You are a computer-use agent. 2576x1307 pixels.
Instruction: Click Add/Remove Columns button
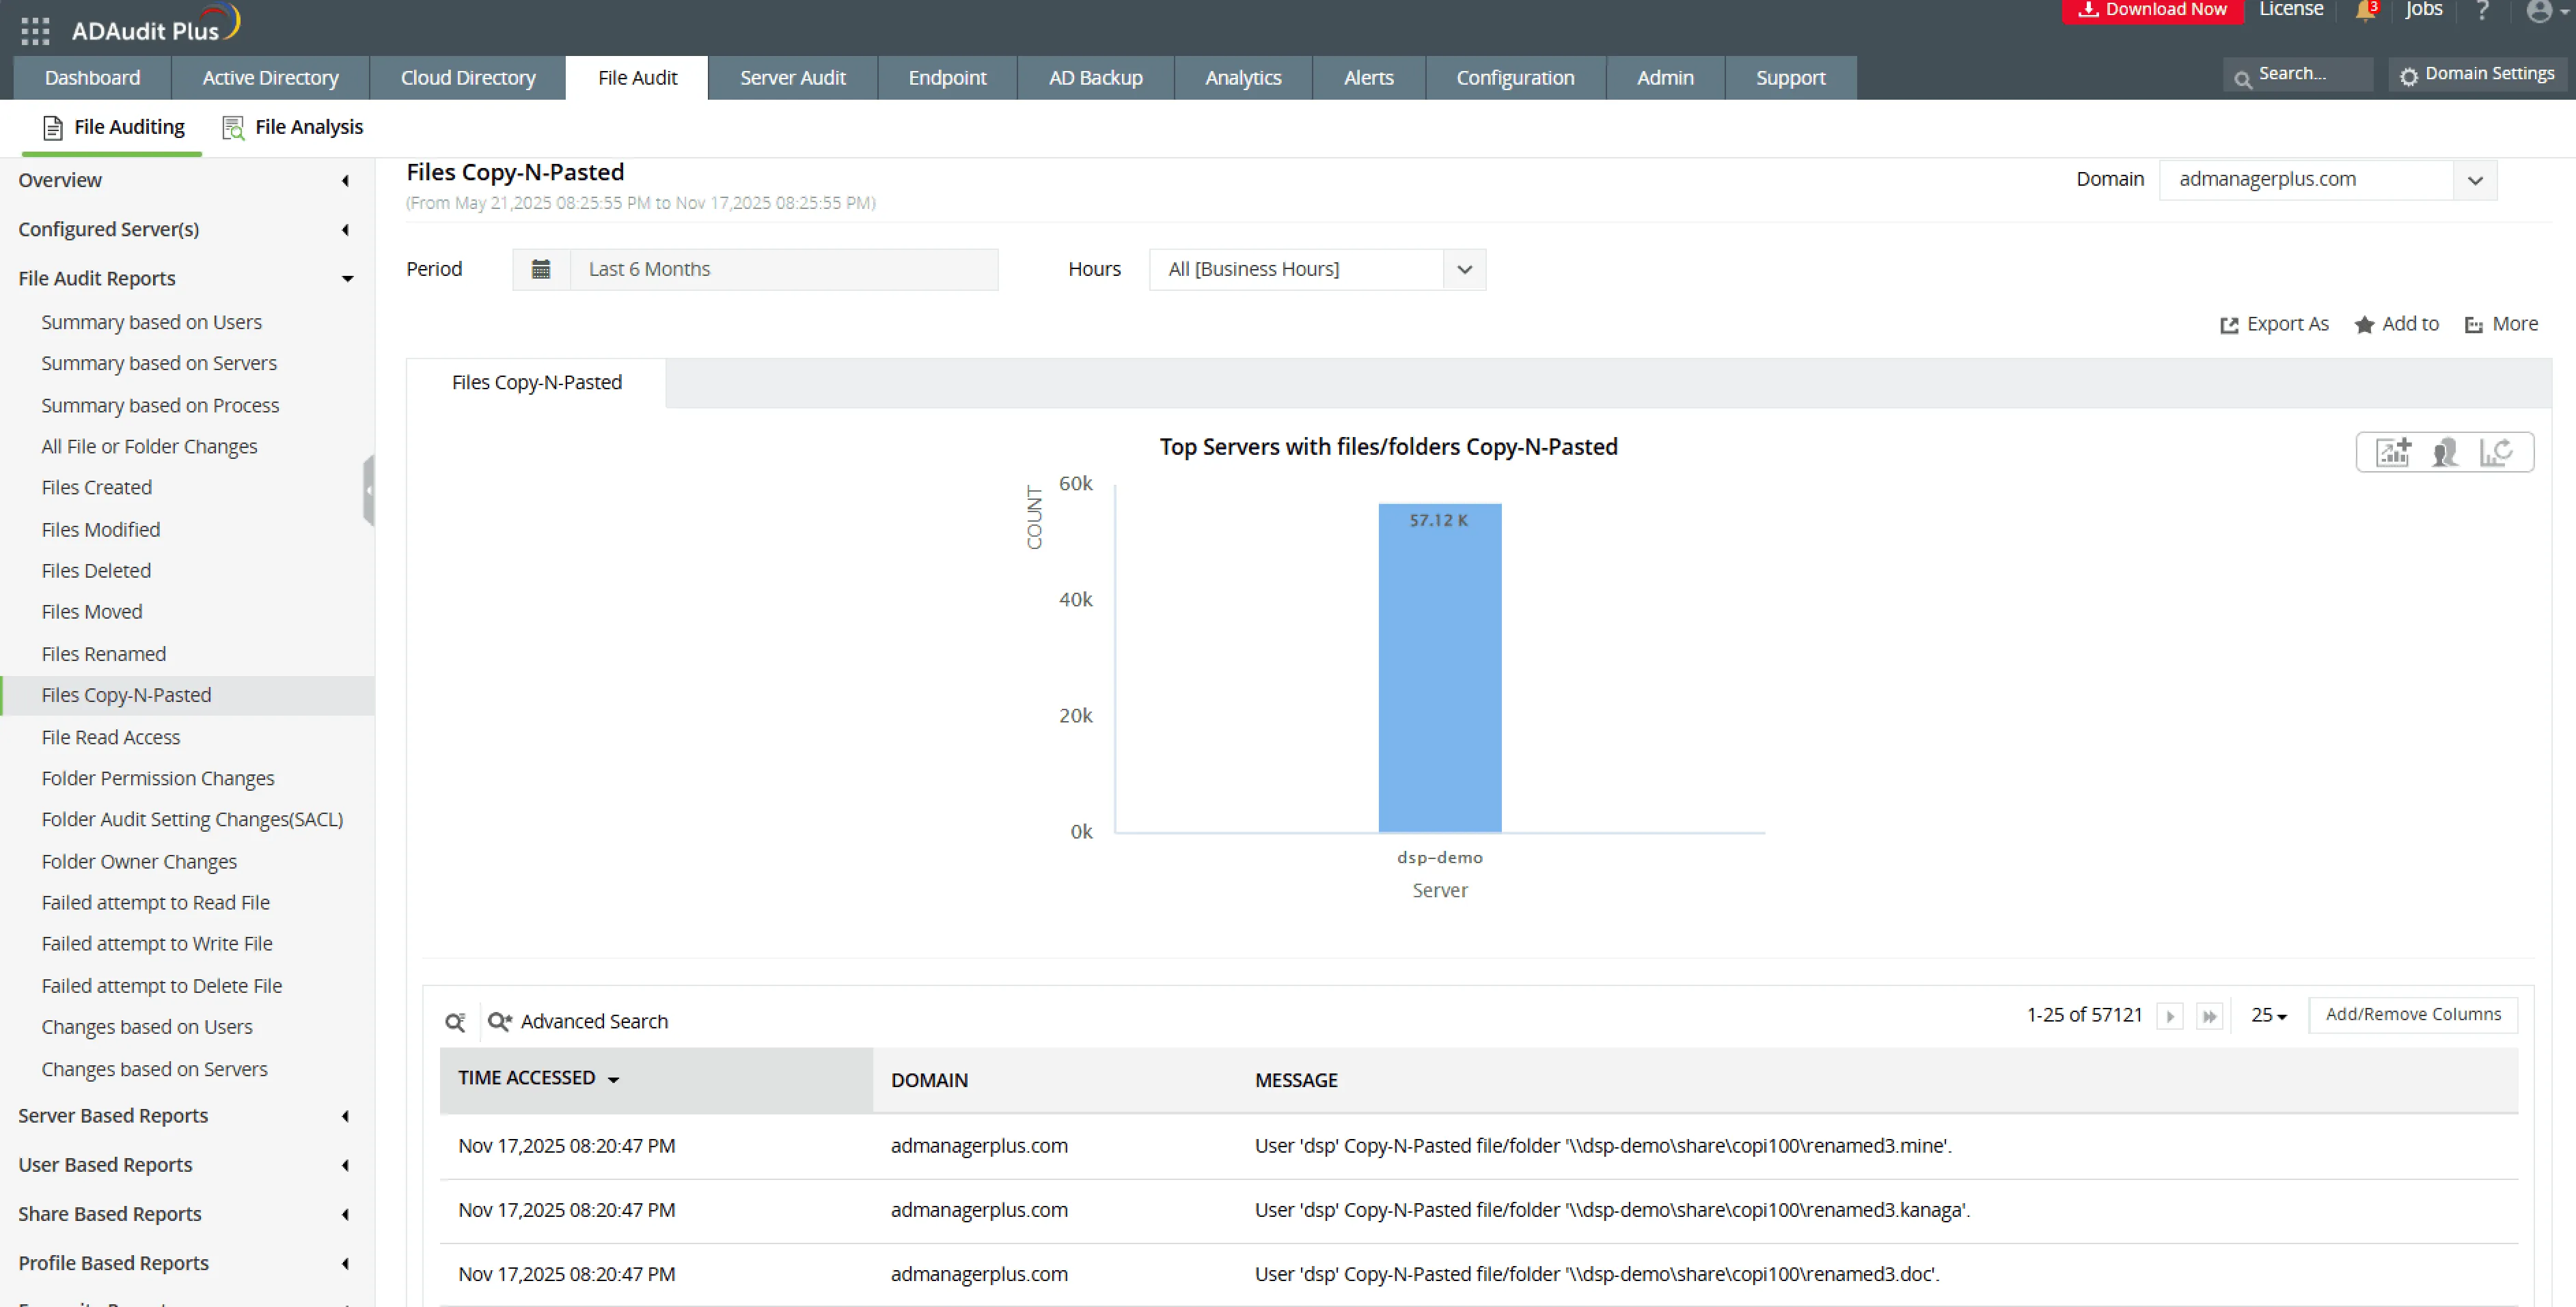click(x=2413, y=1015)
